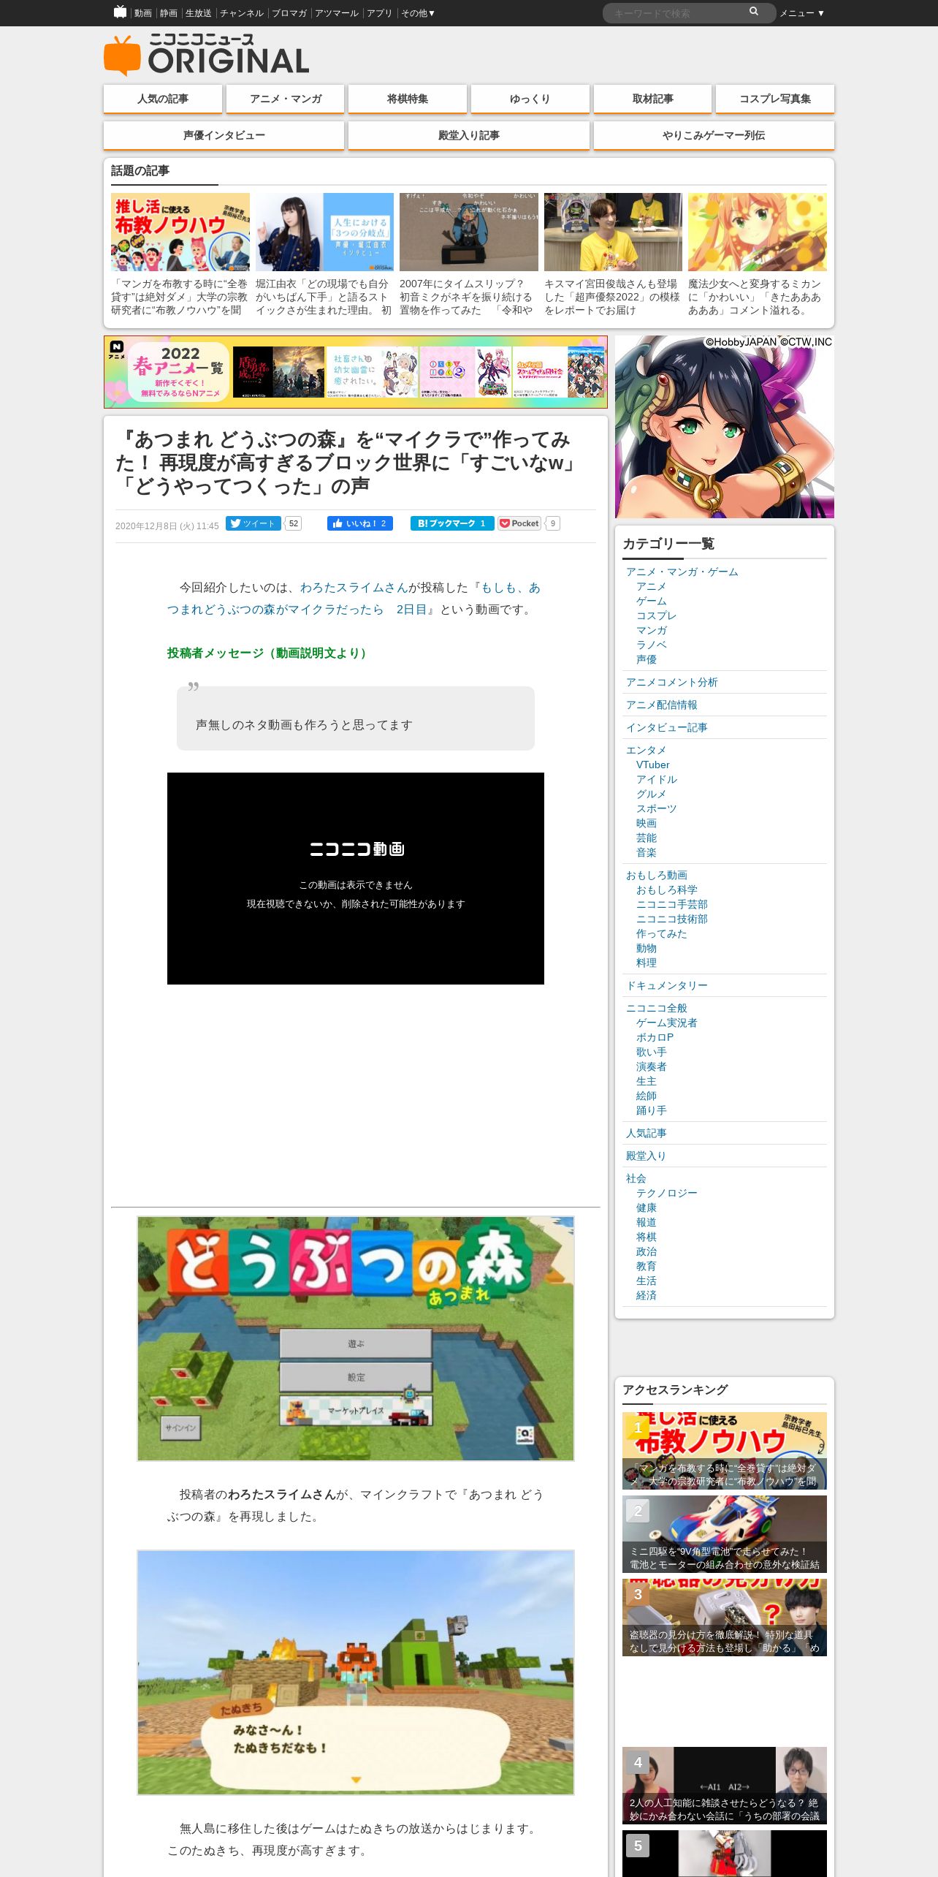Expand the その他 dropdown in top bar
The height and width of the screenshot is (1877, 938).
418,13
